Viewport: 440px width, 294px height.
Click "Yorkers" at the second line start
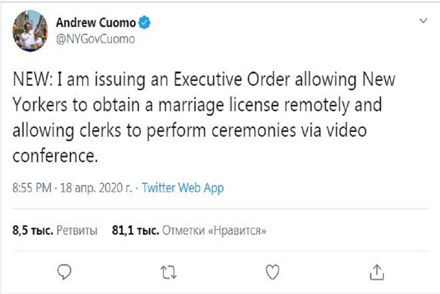[38, 106]
